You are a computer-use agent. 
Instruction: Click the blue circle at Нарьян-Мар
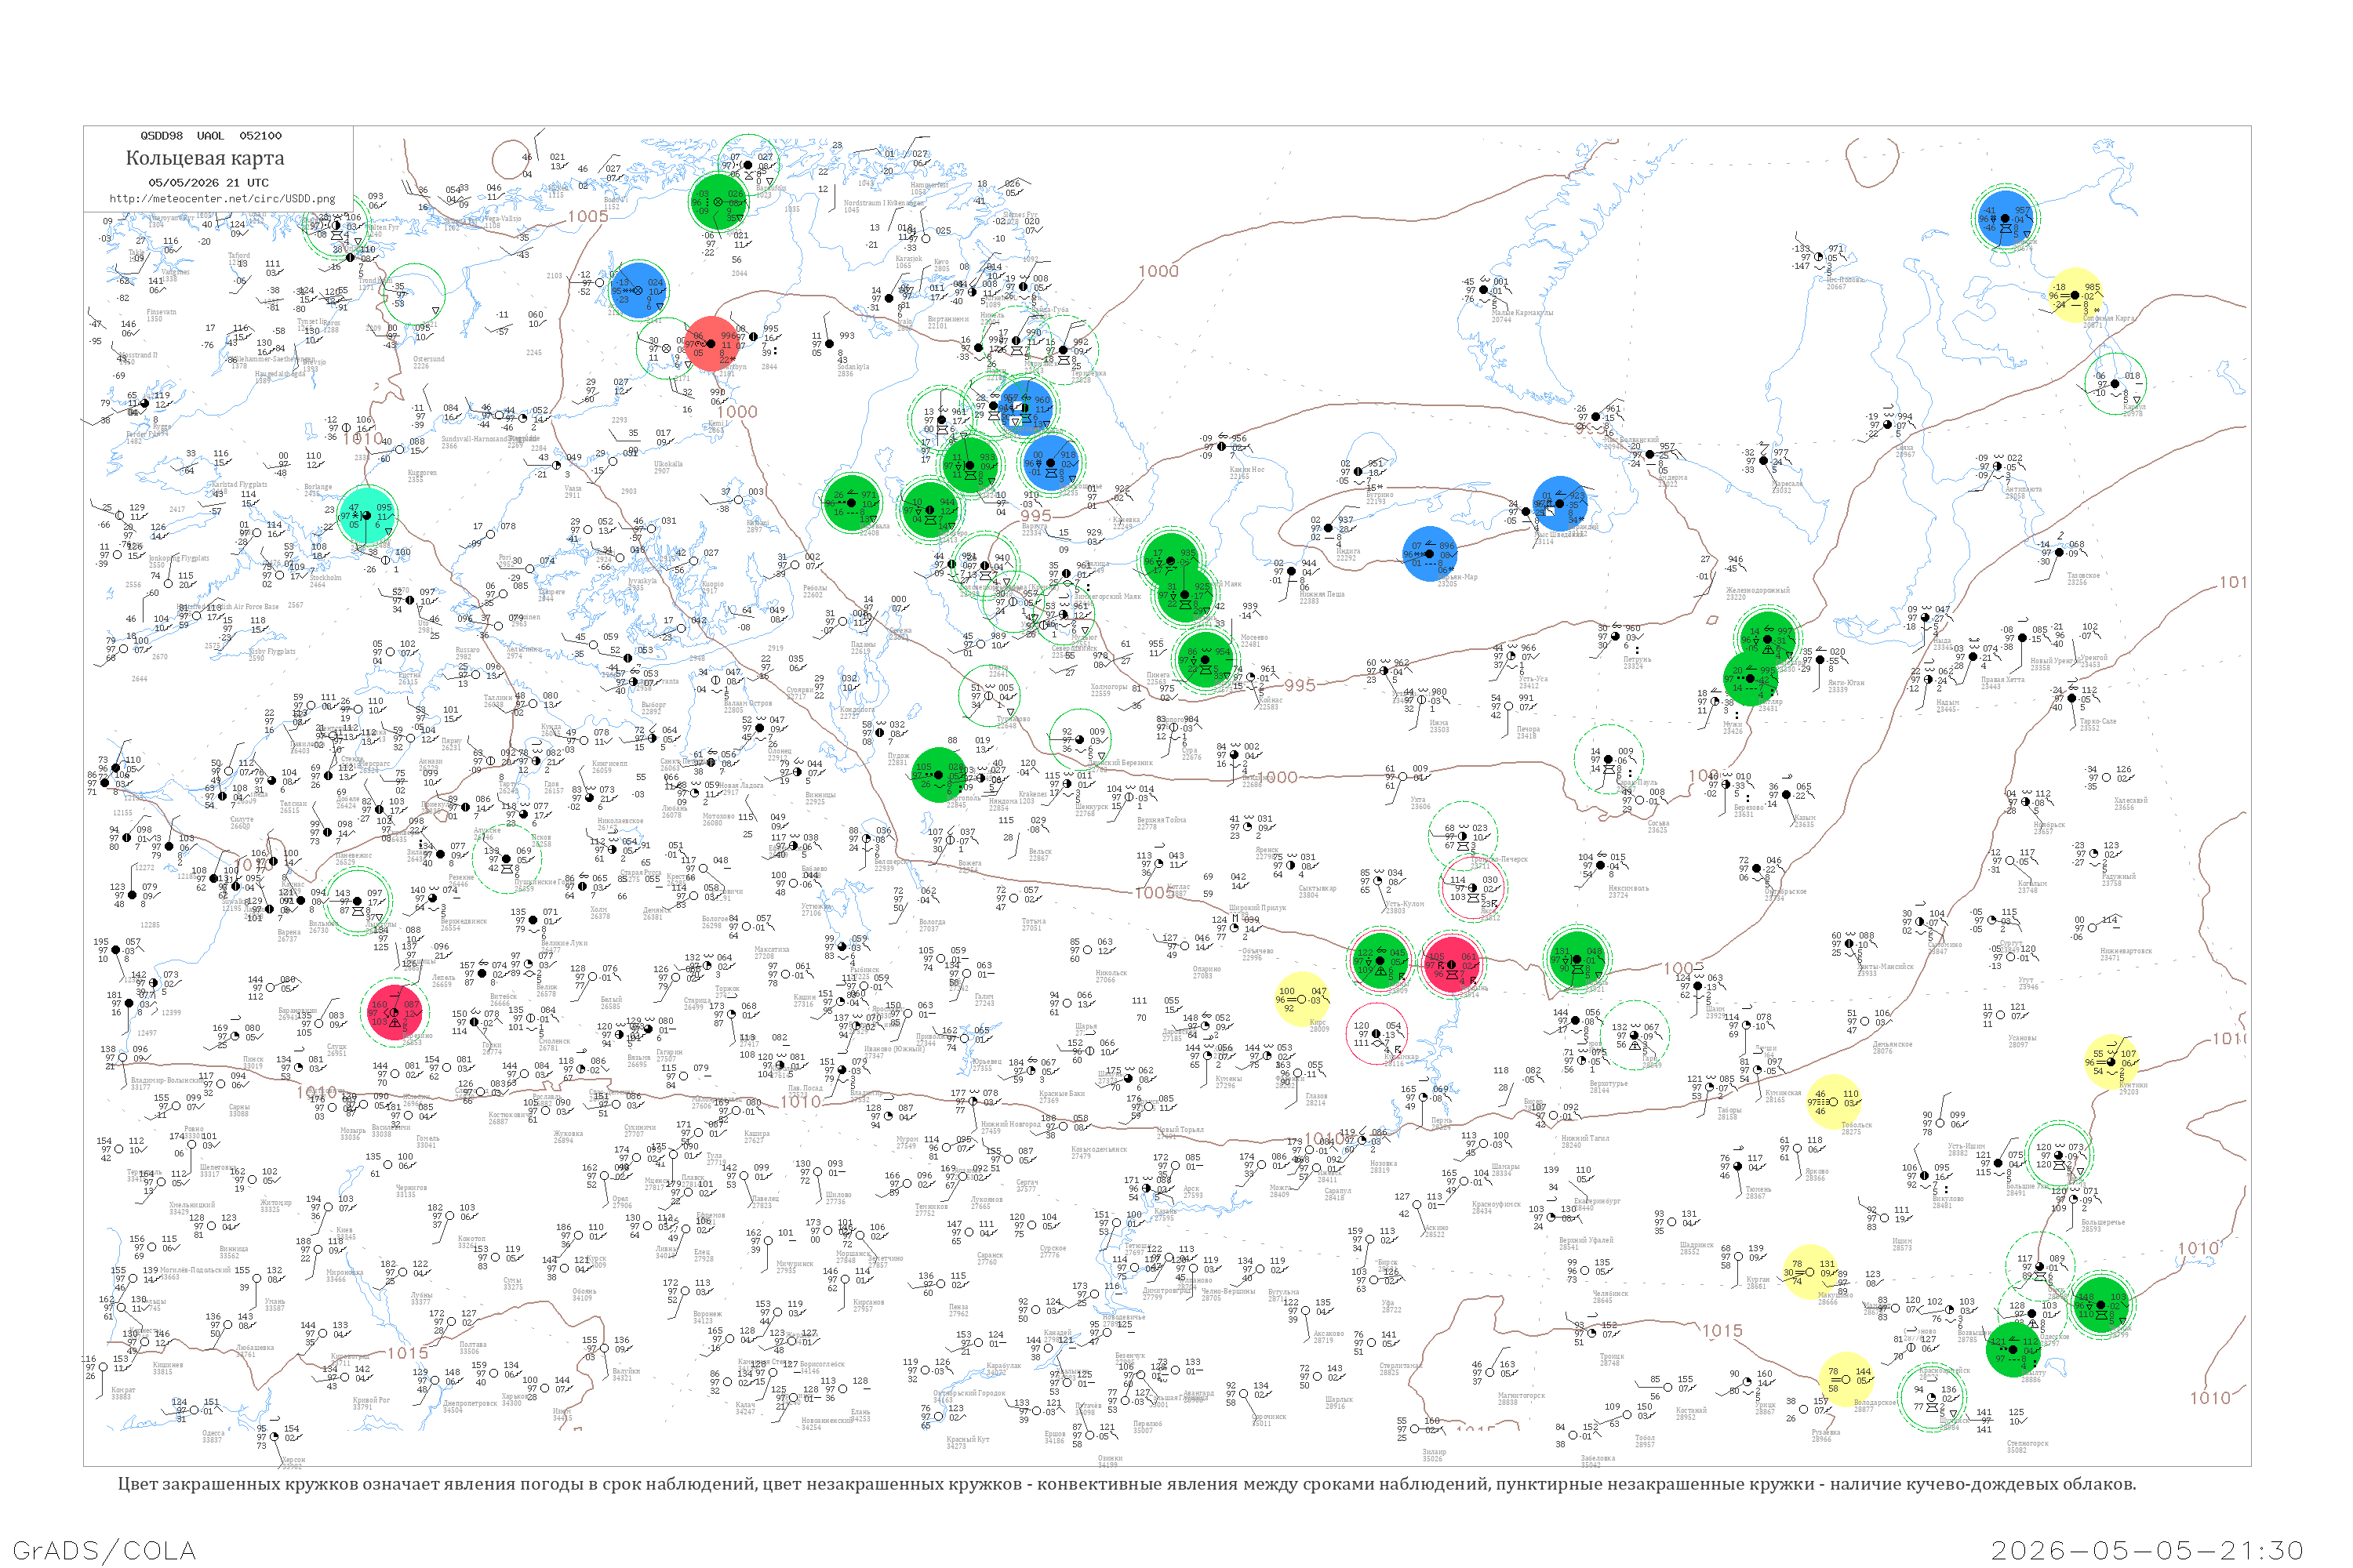point(1430,554)
